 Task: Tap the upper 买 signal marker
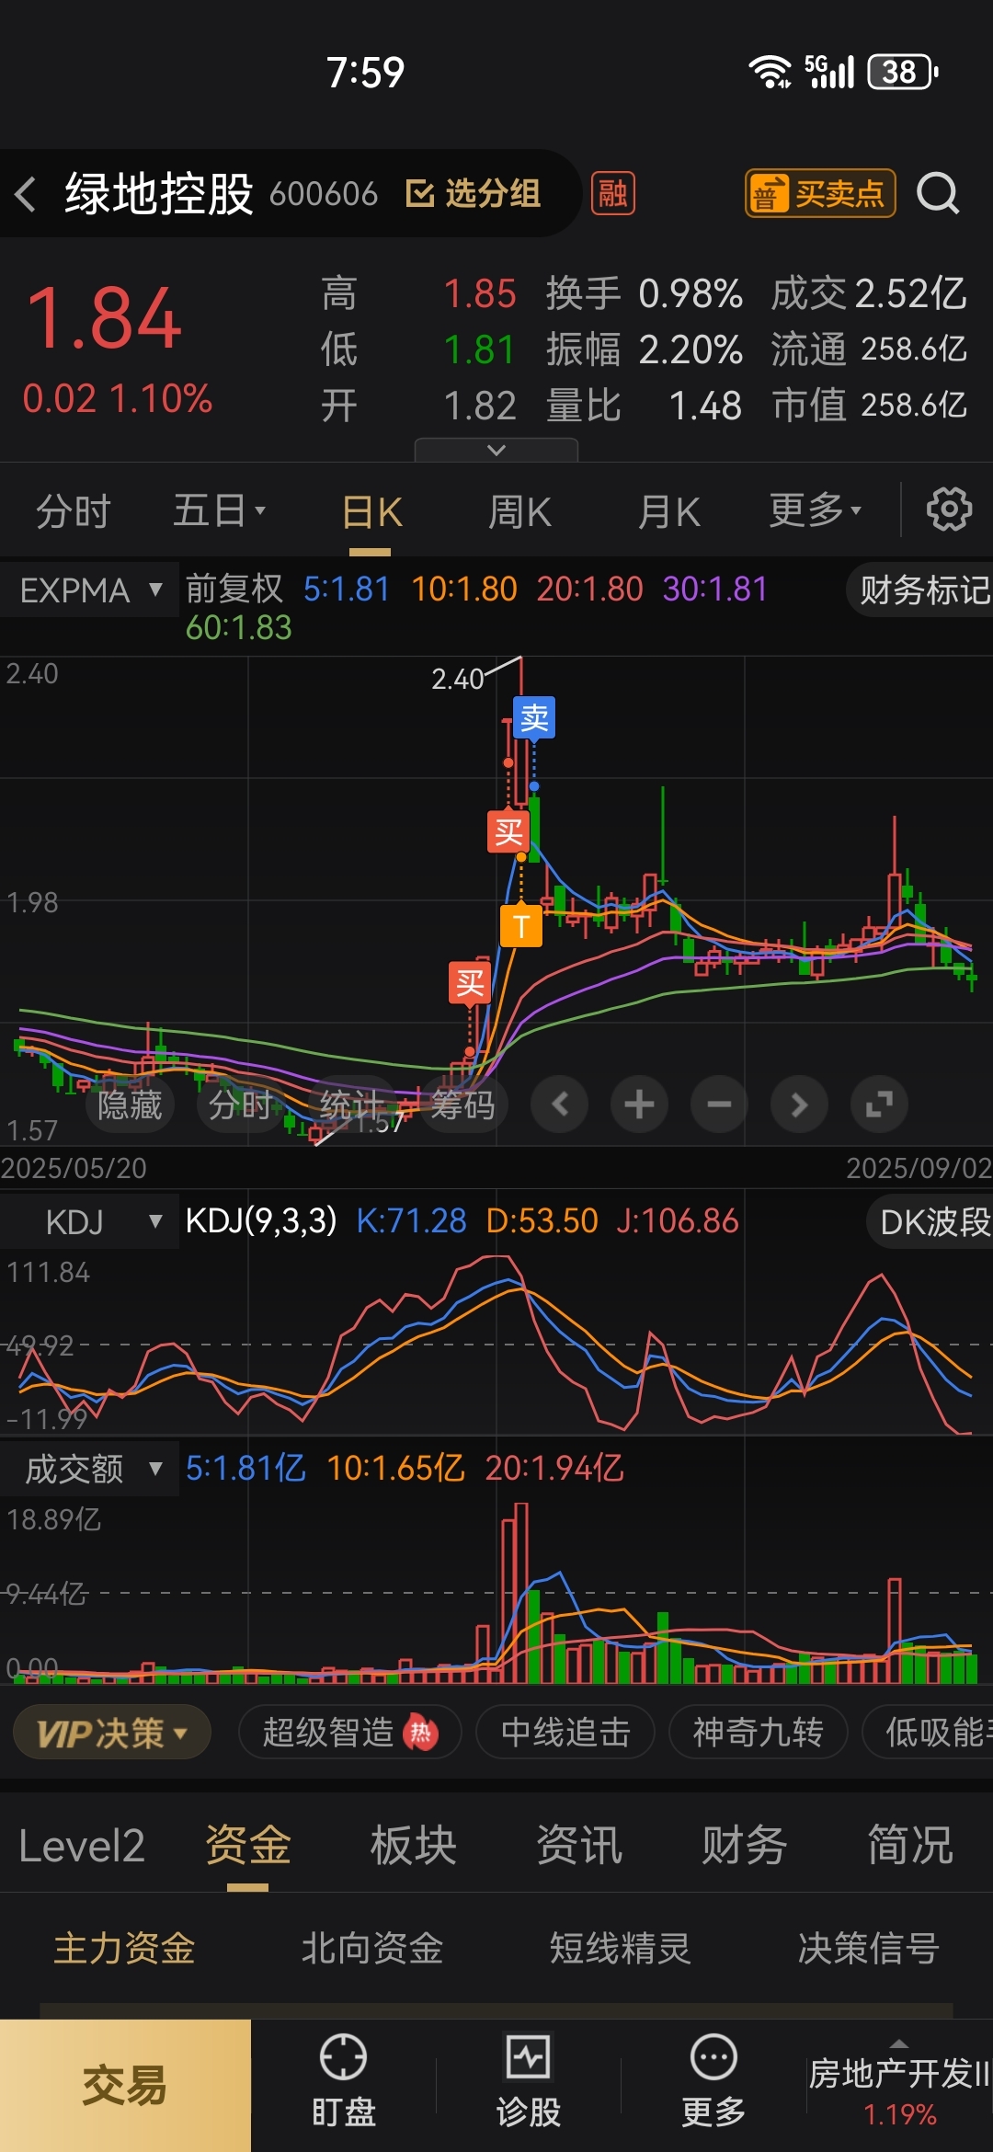click(x=508, y=831)
